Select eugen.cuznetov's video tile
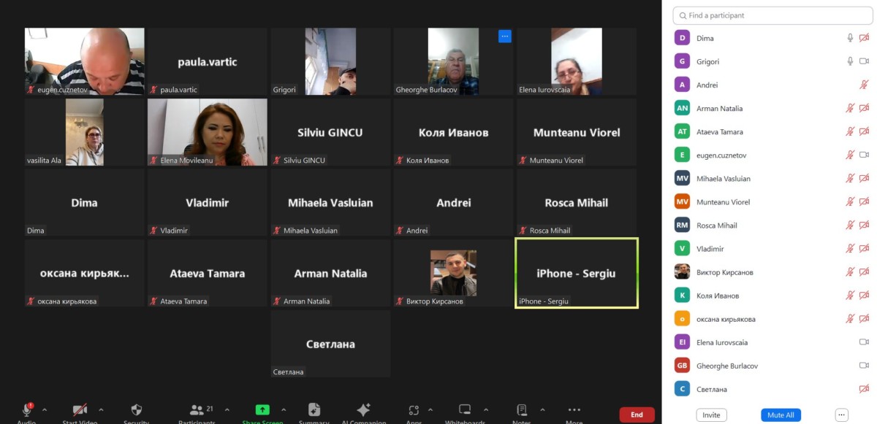Viewport: 877px width, 424px height. [84, 62]
